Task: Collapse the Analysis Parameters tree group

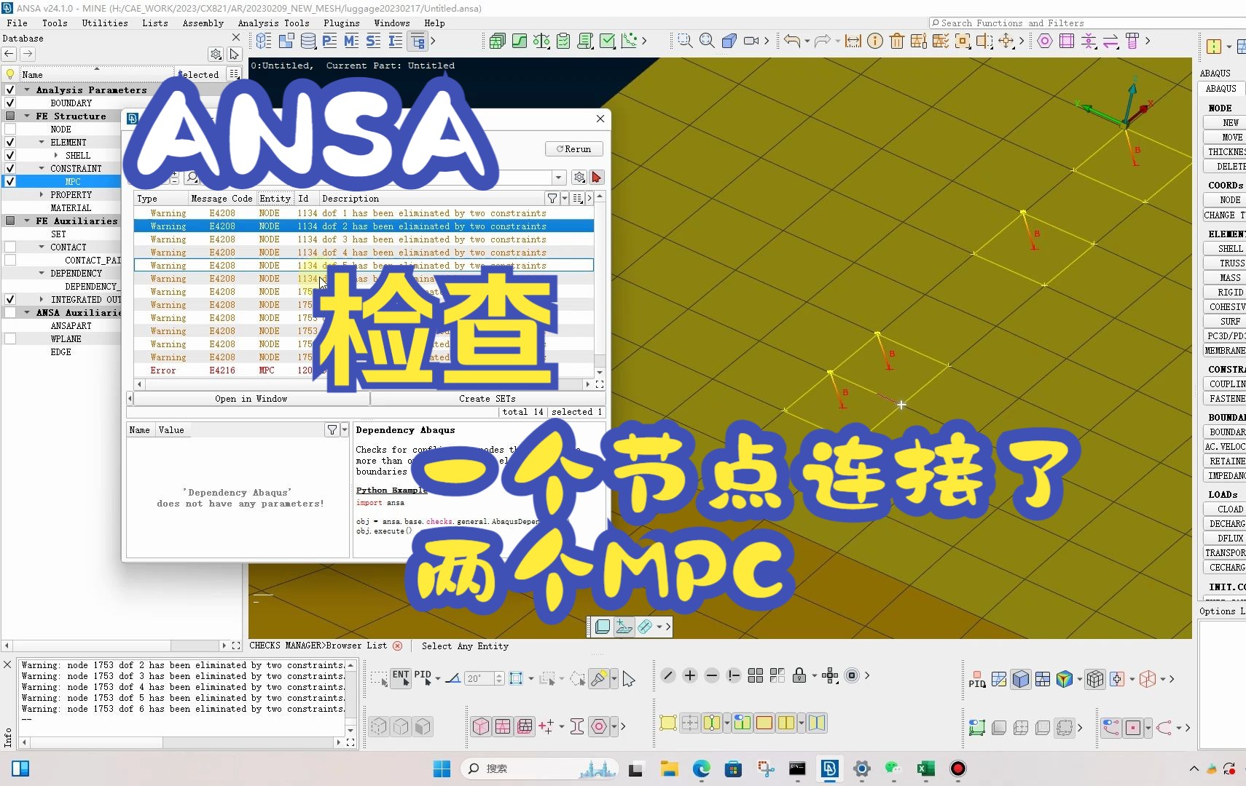Action: (x=27, y=90)
